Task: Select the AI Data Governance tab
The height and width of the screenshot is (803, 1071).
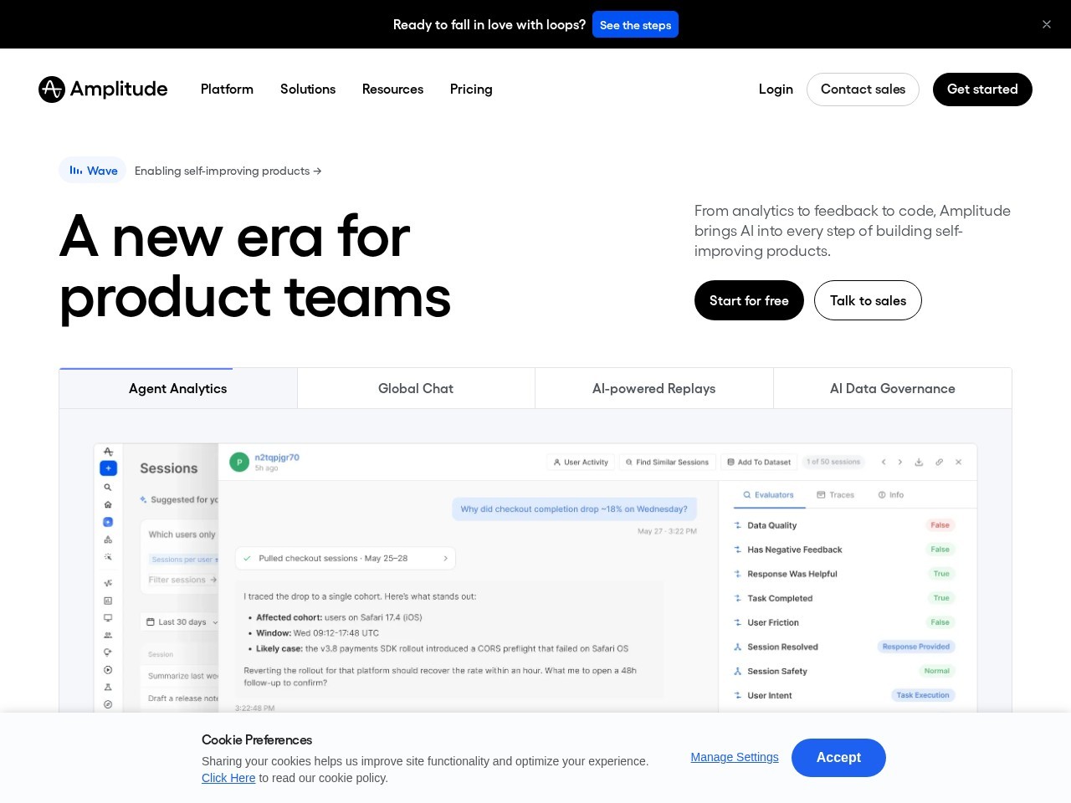Action: [893, 388]
